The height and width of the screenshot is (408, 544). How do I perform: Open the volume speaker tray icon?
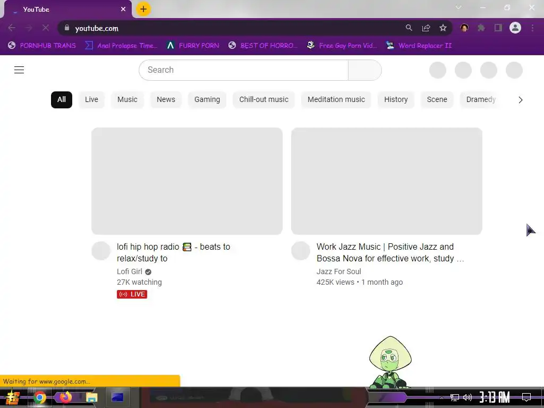point(467,397)
